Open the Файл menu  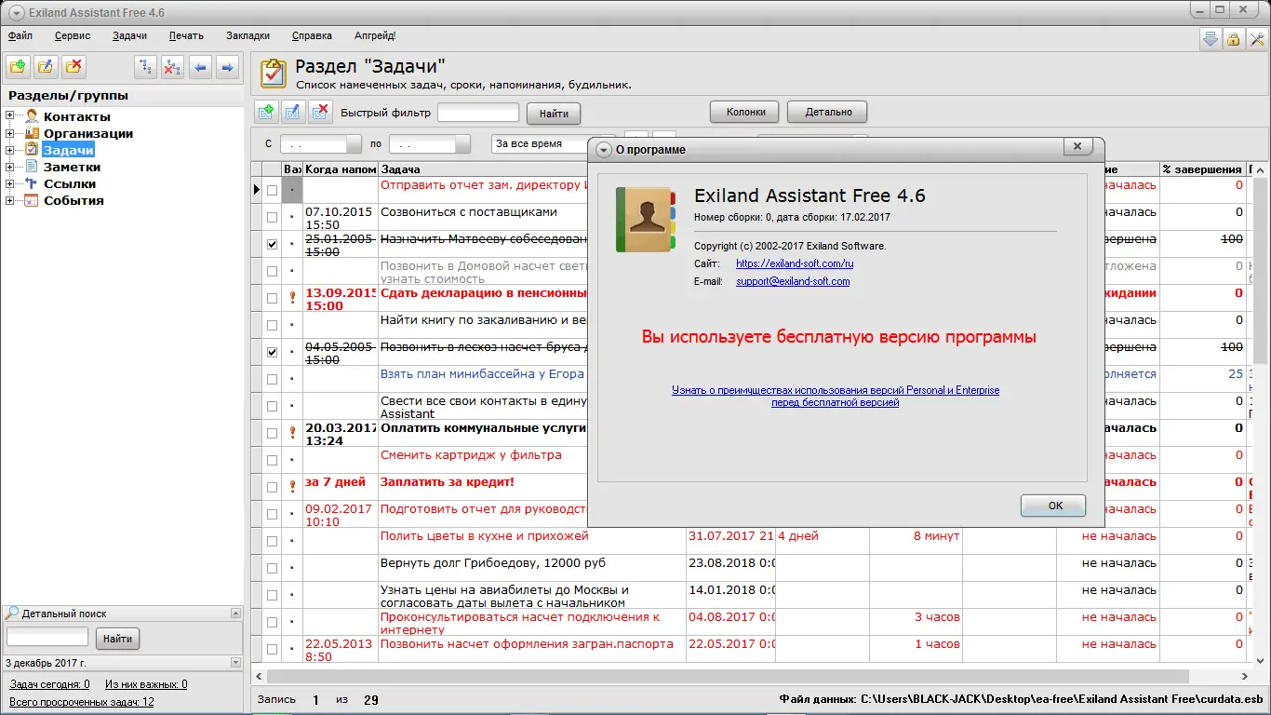coord(20,35)
